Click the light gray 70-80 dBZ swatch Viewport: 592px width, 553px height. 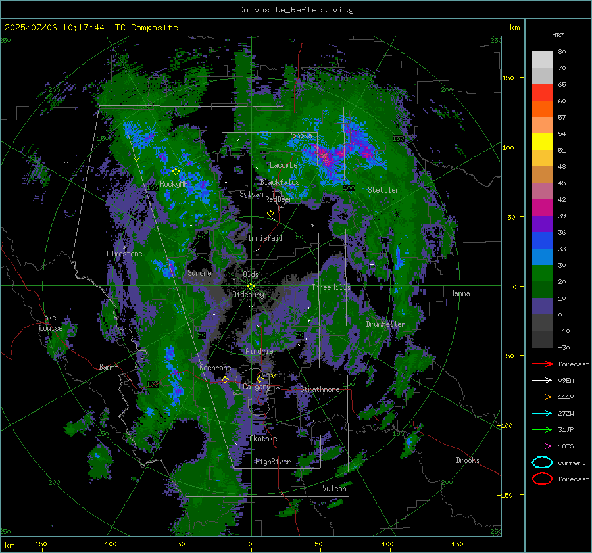point(542,60)
